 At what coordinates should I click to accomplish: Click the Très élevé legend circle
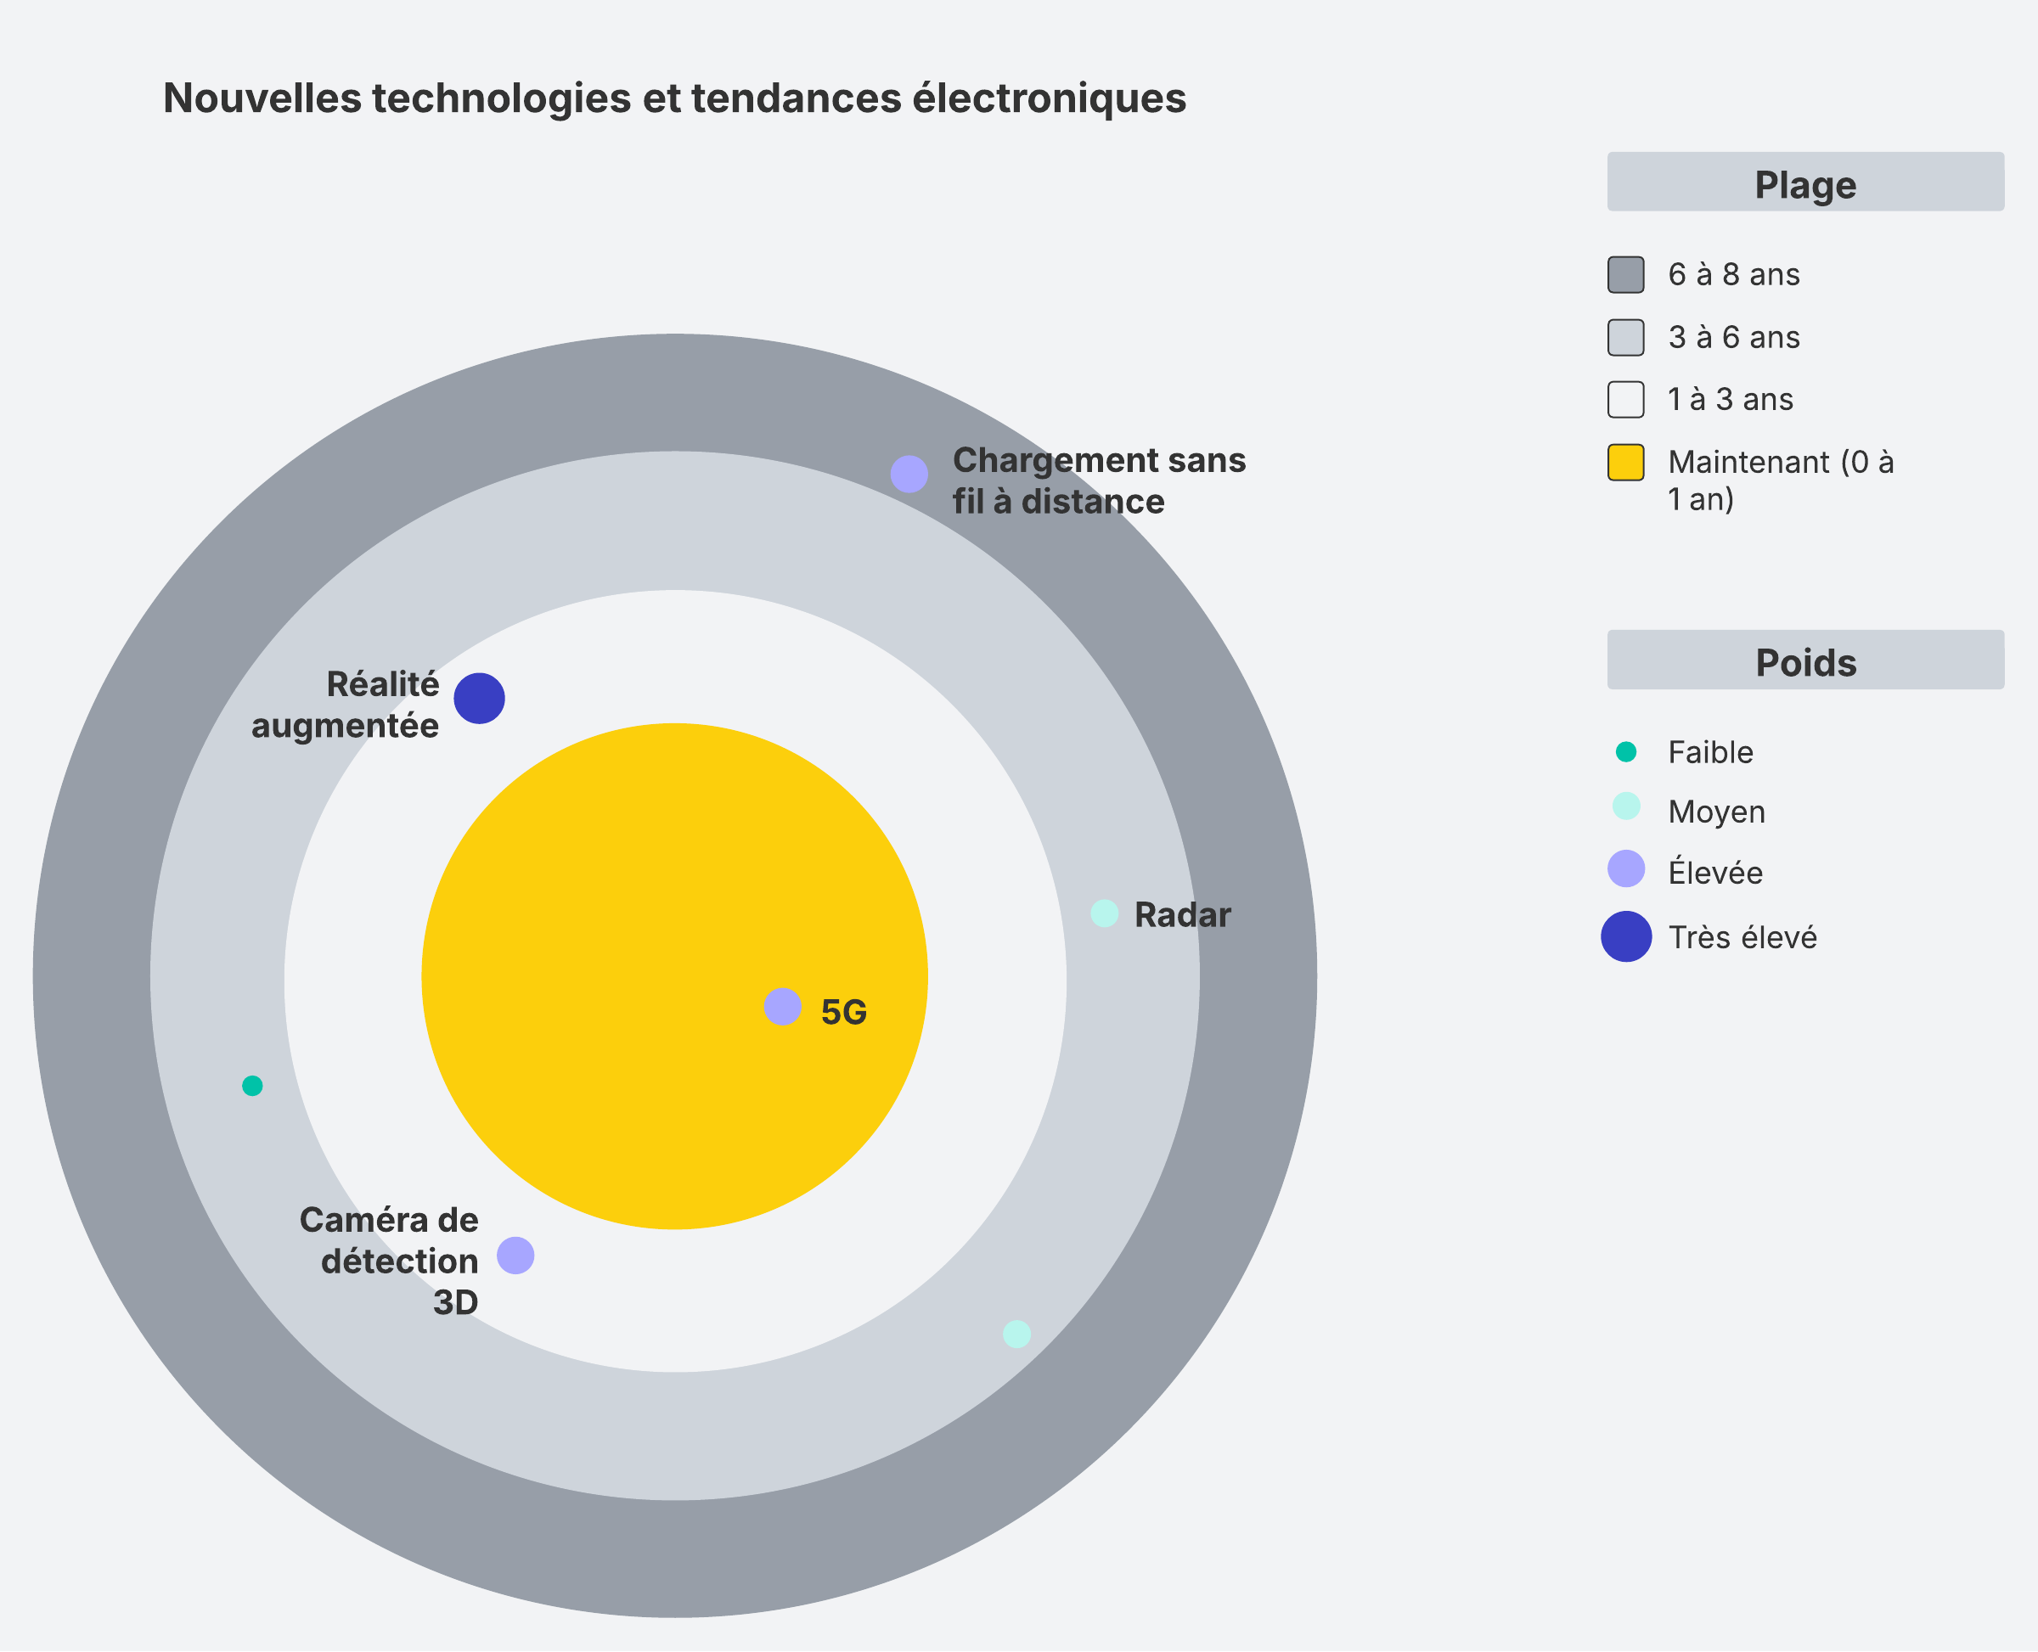[x=1626, y=936]
